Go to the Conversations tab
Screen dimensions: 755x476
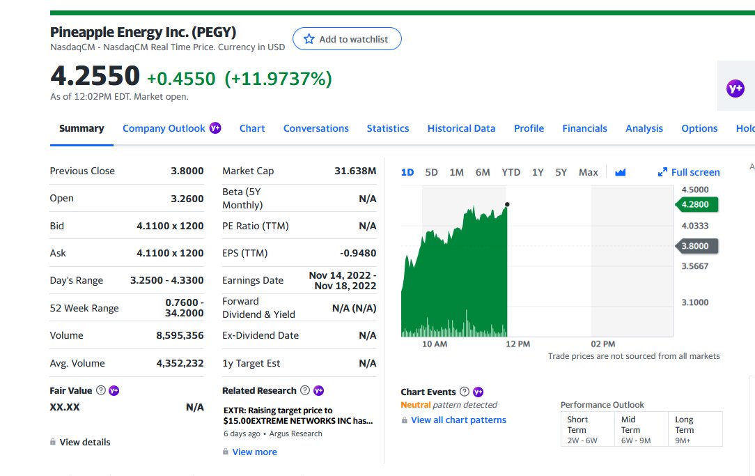pyautogui.click(x=316, y=129)
